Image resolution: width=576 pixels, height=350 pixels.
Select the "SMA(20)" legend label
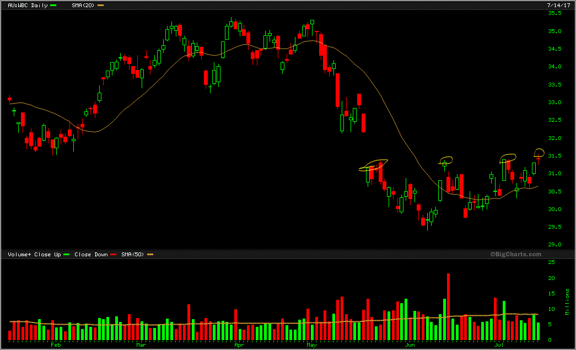pyautogui.click(x=83, y=6)
